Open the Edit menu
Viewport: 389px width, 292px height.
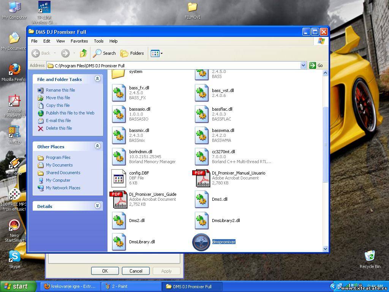pyautogui.click(x=47, y=41)
